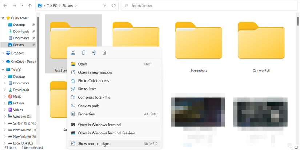The image size is (300, 150).
Task: Click Pictures in the address bar
Action: click(68, 6)
